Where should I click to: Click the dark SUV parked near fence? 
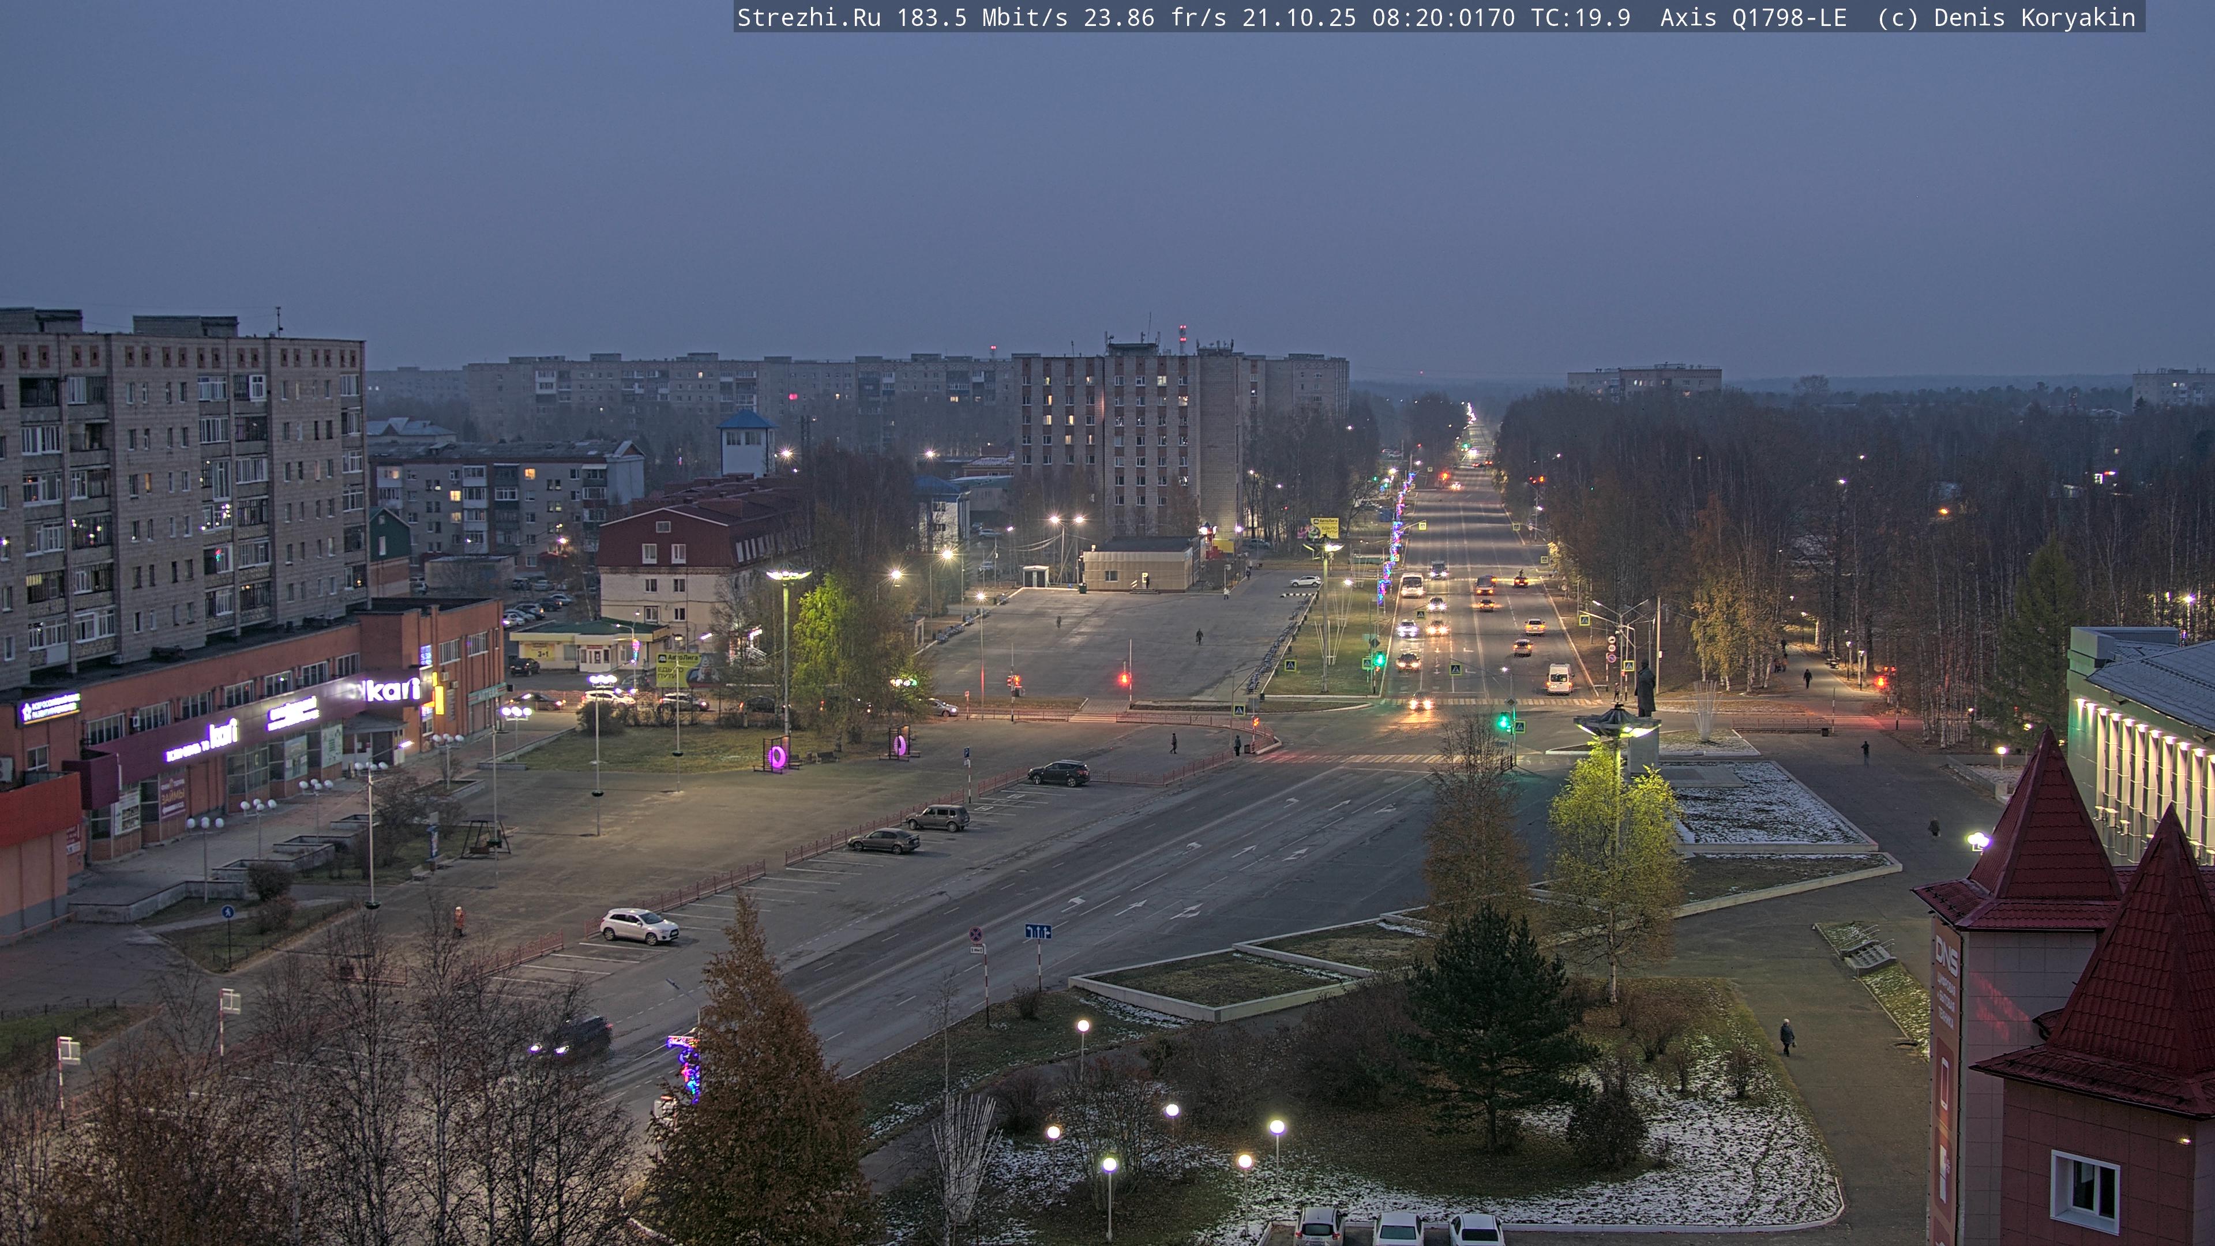click(1058, 773)
